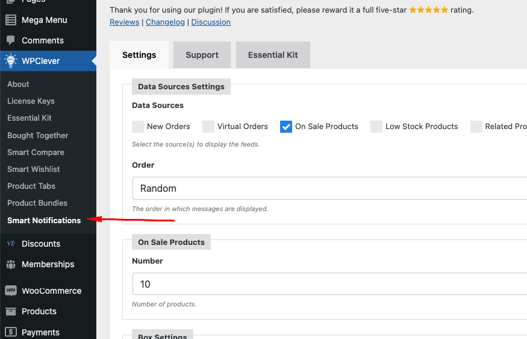Switch to the Support tab
Screen dimensions: 527x339
pyautogui.click(x=202, y=55)
